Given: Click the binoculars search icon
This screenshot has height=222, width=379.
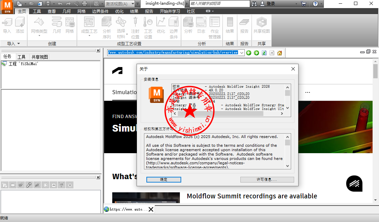Looking at the screenshot, I should point(254,4).
